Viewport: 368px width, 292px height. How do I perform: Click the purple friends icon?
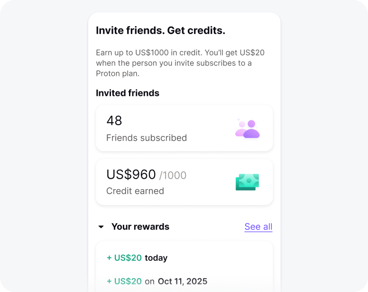click(x=248, y=129)
